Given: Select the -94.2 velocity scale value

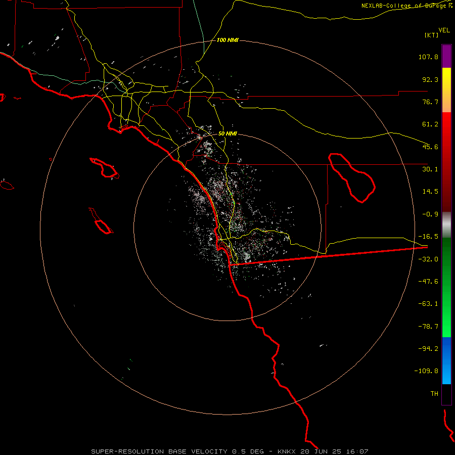Looking at the screenshot, I should click(428, 348).
